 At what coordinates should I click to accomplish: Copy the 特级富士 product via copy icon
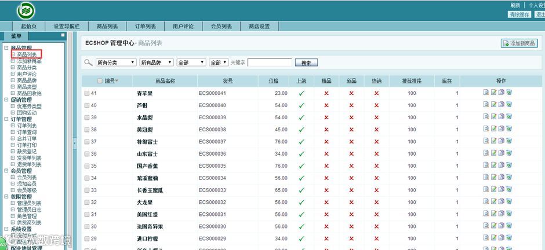click(x=501, y=141)
